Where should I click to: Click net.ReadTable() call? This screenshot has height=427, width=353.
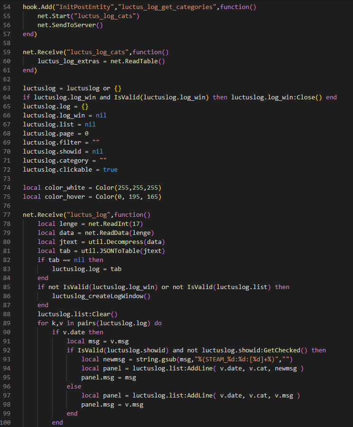click(x=138, y=61)
